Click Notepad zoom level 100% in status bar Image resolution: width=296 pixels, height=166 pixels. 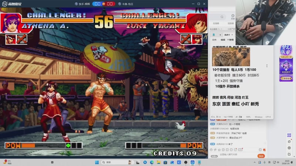tap(248, 117)
